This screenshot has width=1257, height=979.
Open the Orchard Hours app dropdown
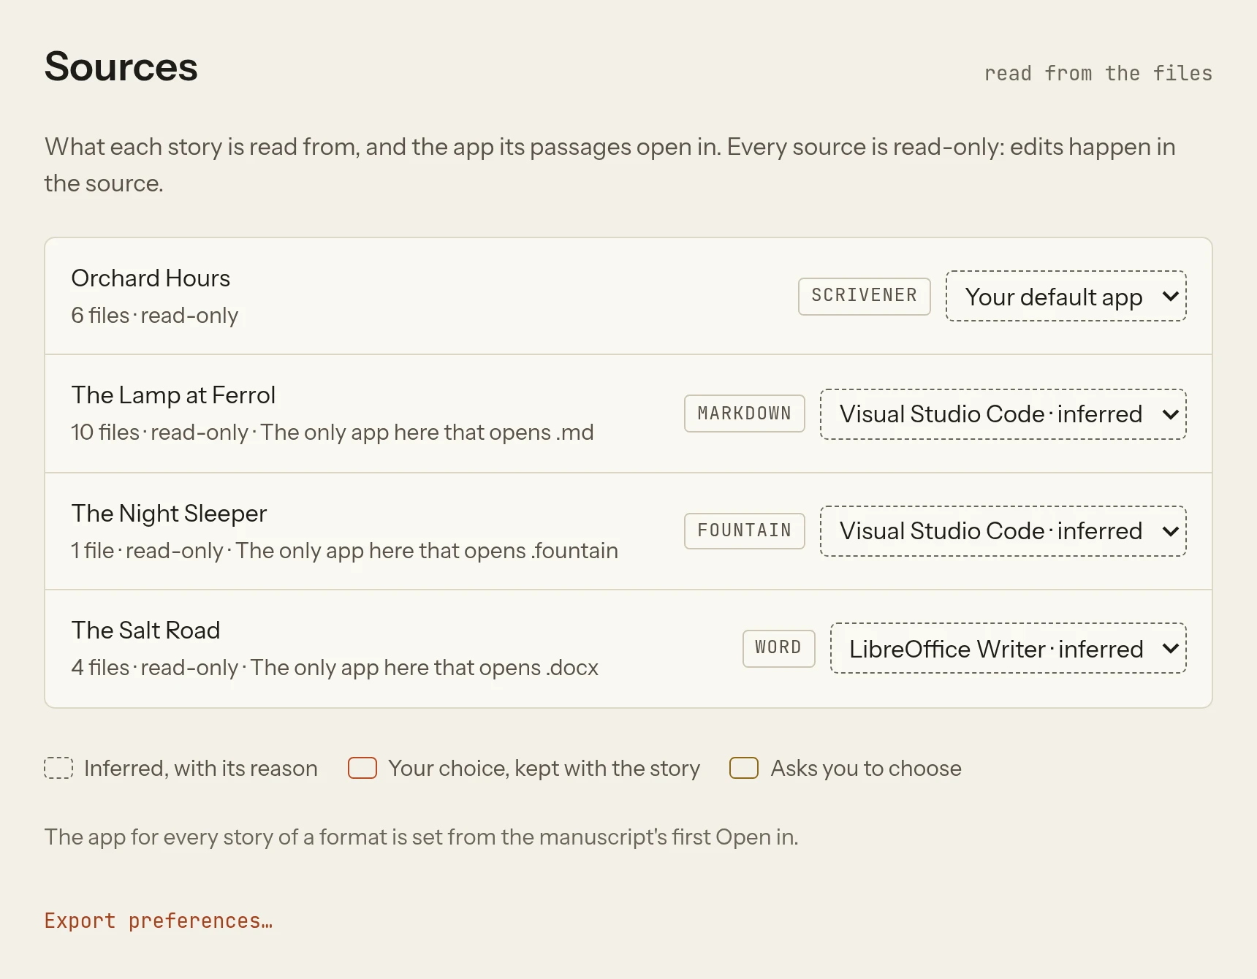click(x=1066, y=296)
